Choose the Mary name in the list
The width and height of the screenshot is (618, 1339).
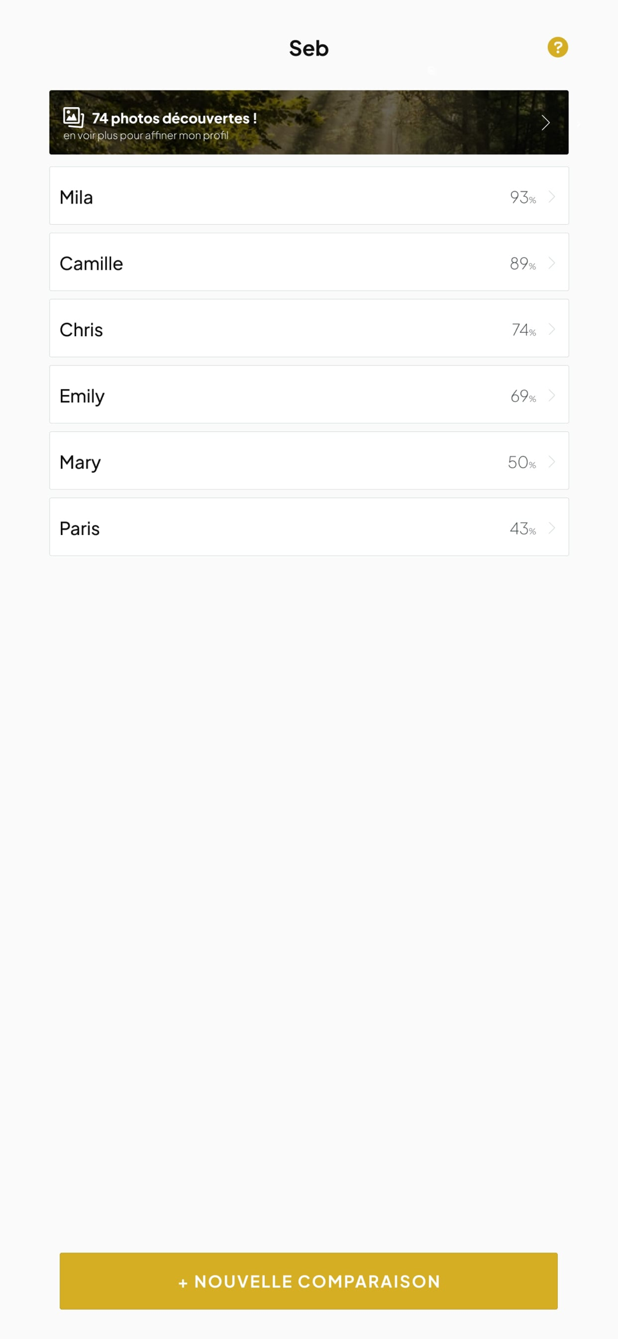coord(80,463)
